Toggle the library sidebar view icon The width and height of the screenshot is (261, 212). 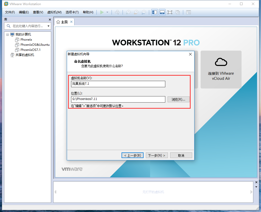155,12
